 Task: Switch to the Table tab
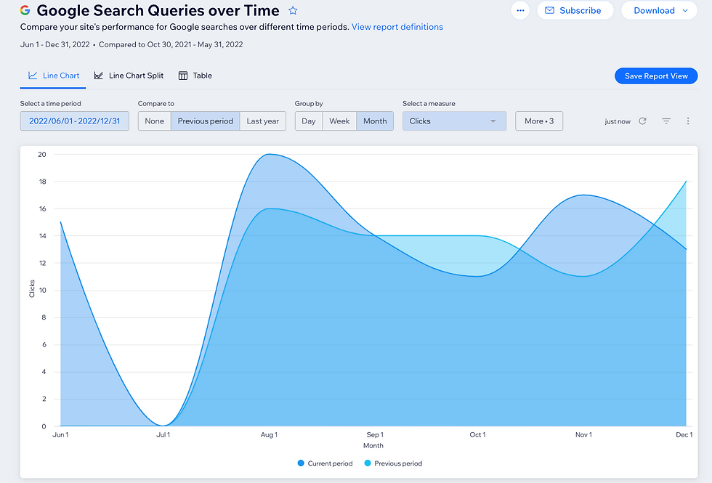coord(195,76)
